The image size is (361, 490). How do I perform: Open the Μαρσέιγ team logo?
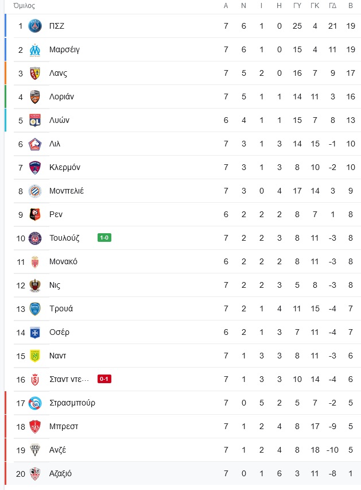click(35, 49)
